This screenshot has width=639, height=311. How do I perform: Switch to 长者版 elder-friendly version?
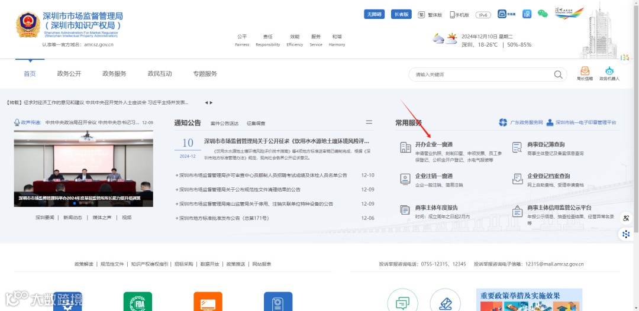401,14
